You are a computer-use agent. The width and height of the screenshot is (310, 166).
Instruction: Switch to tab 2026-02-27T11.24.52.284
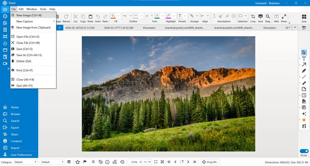coord(119,28)
